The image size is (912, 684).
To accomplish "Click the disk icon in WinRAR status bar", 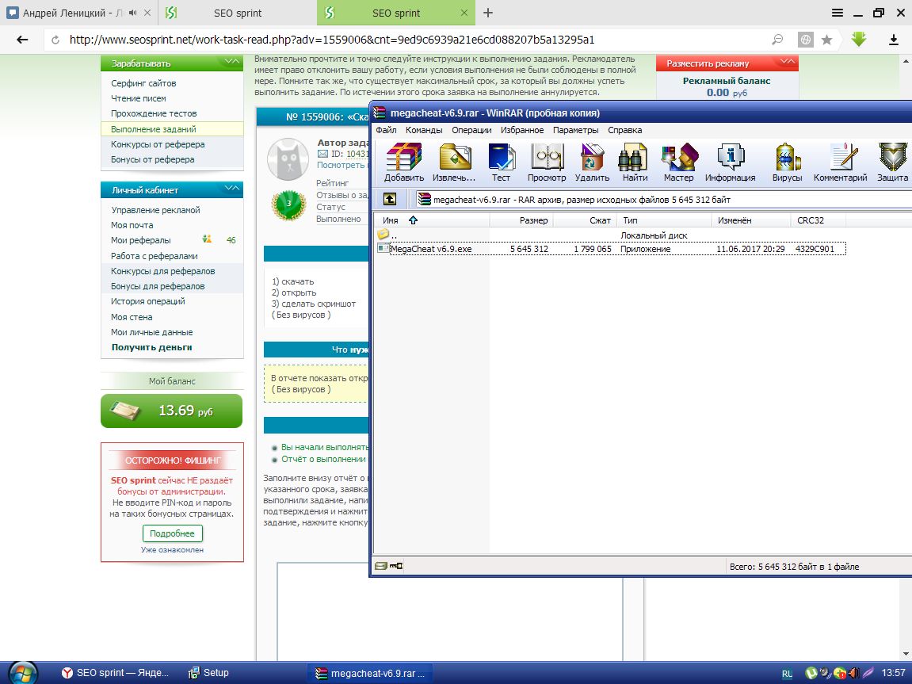I will [x=380, y=565].
